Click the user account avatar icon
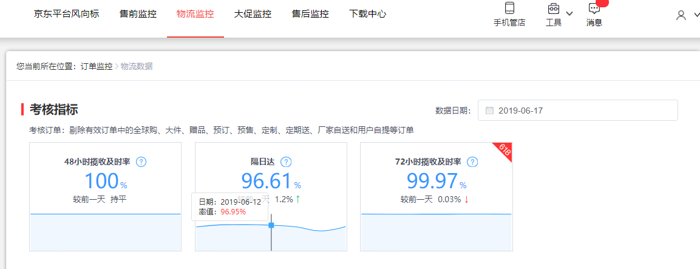The height and width of the screenshot is (269, 700). tap(681, 16)
